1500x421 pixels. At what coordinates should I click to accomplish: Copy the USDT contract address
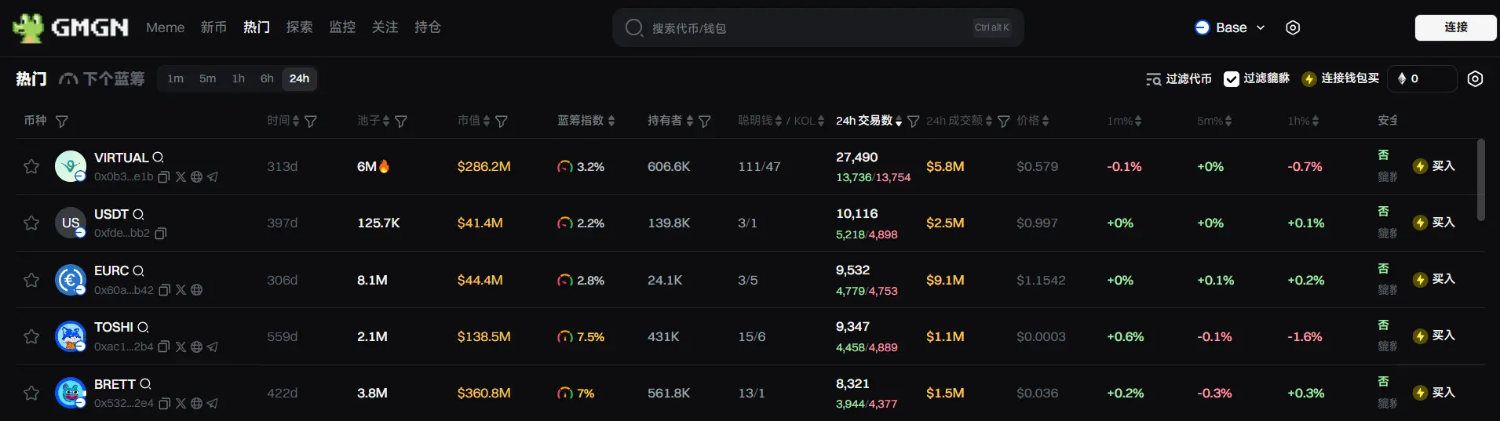(x=160, y=234)
